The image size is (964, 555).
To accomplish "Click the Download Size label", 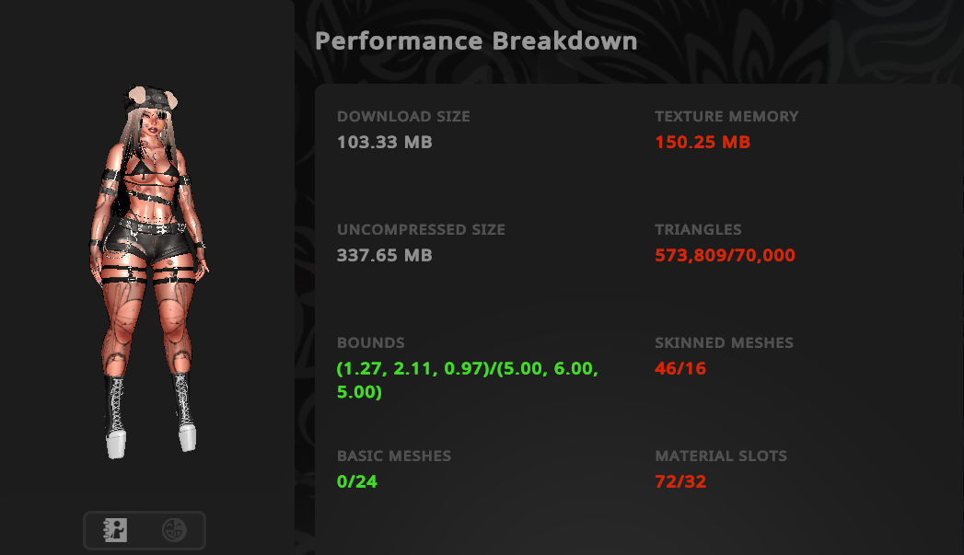I will coord(403,116).
